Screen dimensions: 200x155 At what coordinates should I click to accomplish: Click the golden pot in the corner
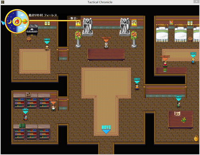(x=196, y=139)
